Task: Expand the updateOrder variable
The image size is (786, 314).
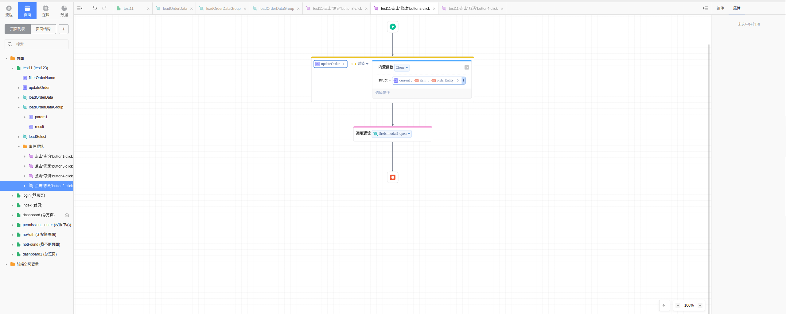Action: (x=19, y=88)
